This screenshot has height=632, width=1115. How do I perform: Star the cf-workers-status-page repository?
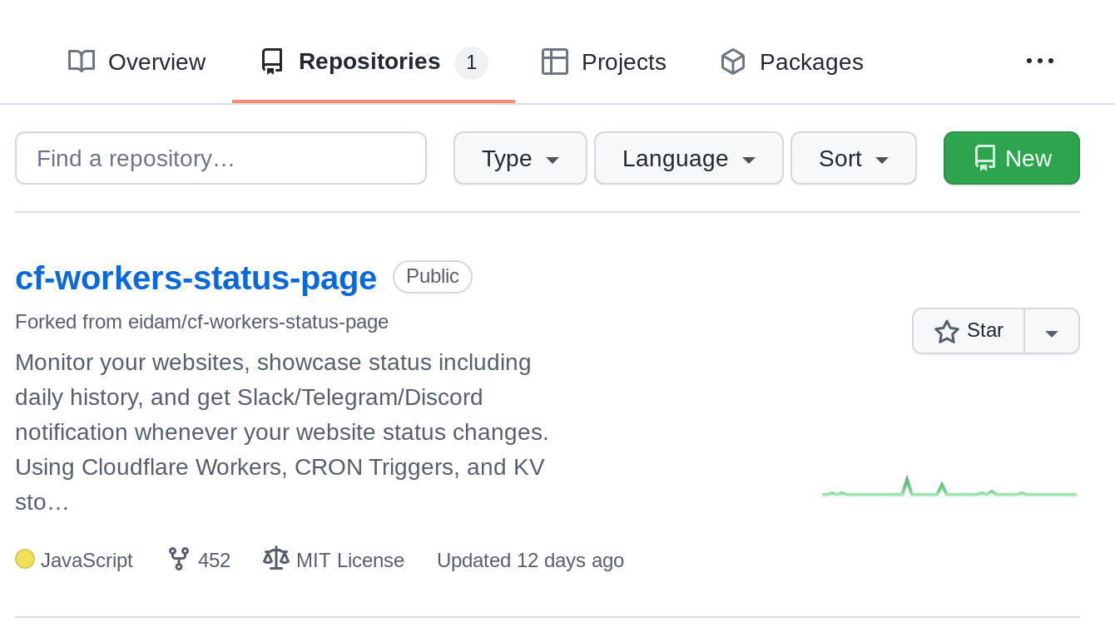(969, 331)
